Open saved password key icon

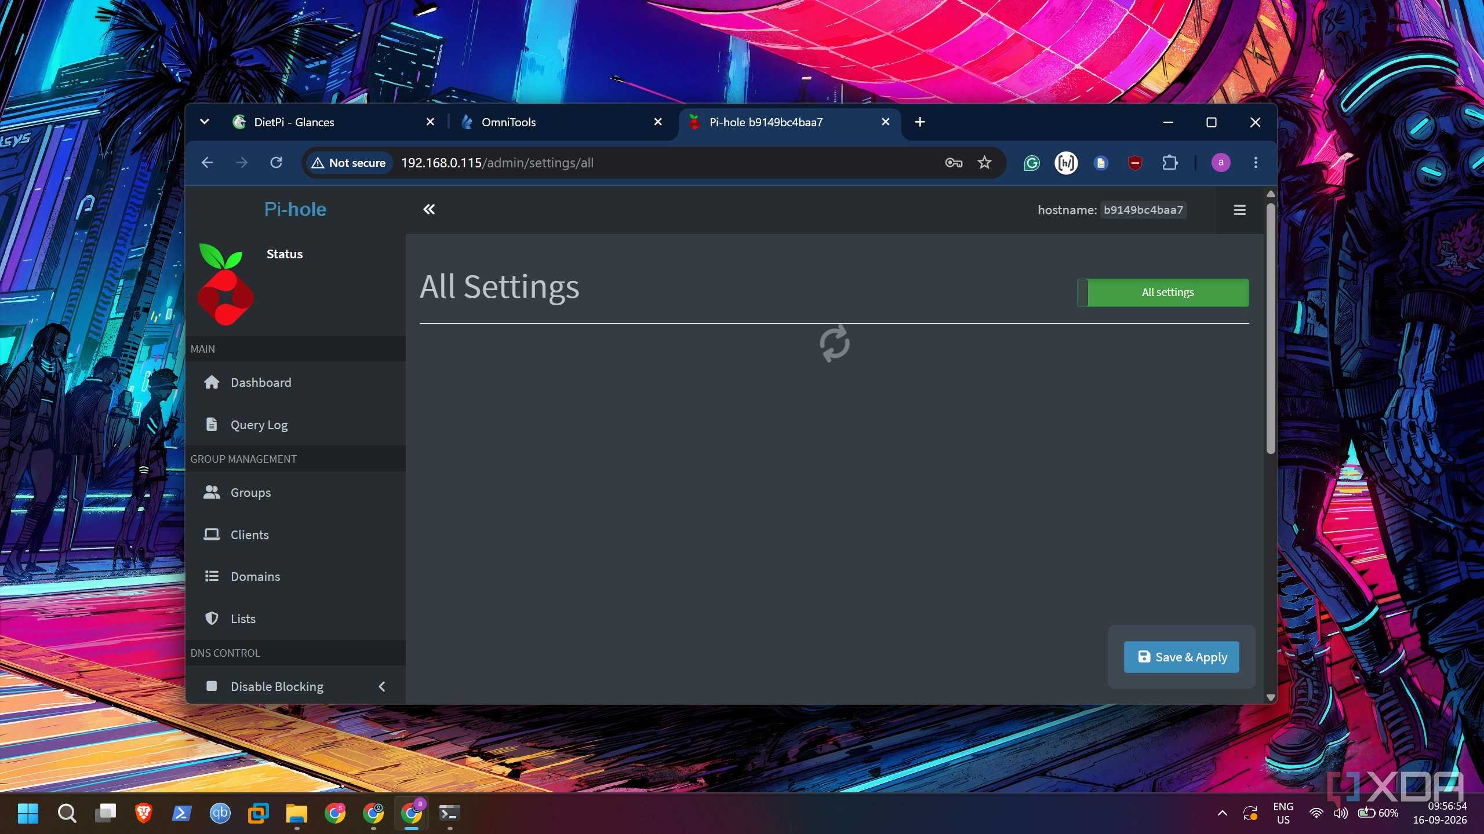(x=954, y=163)
